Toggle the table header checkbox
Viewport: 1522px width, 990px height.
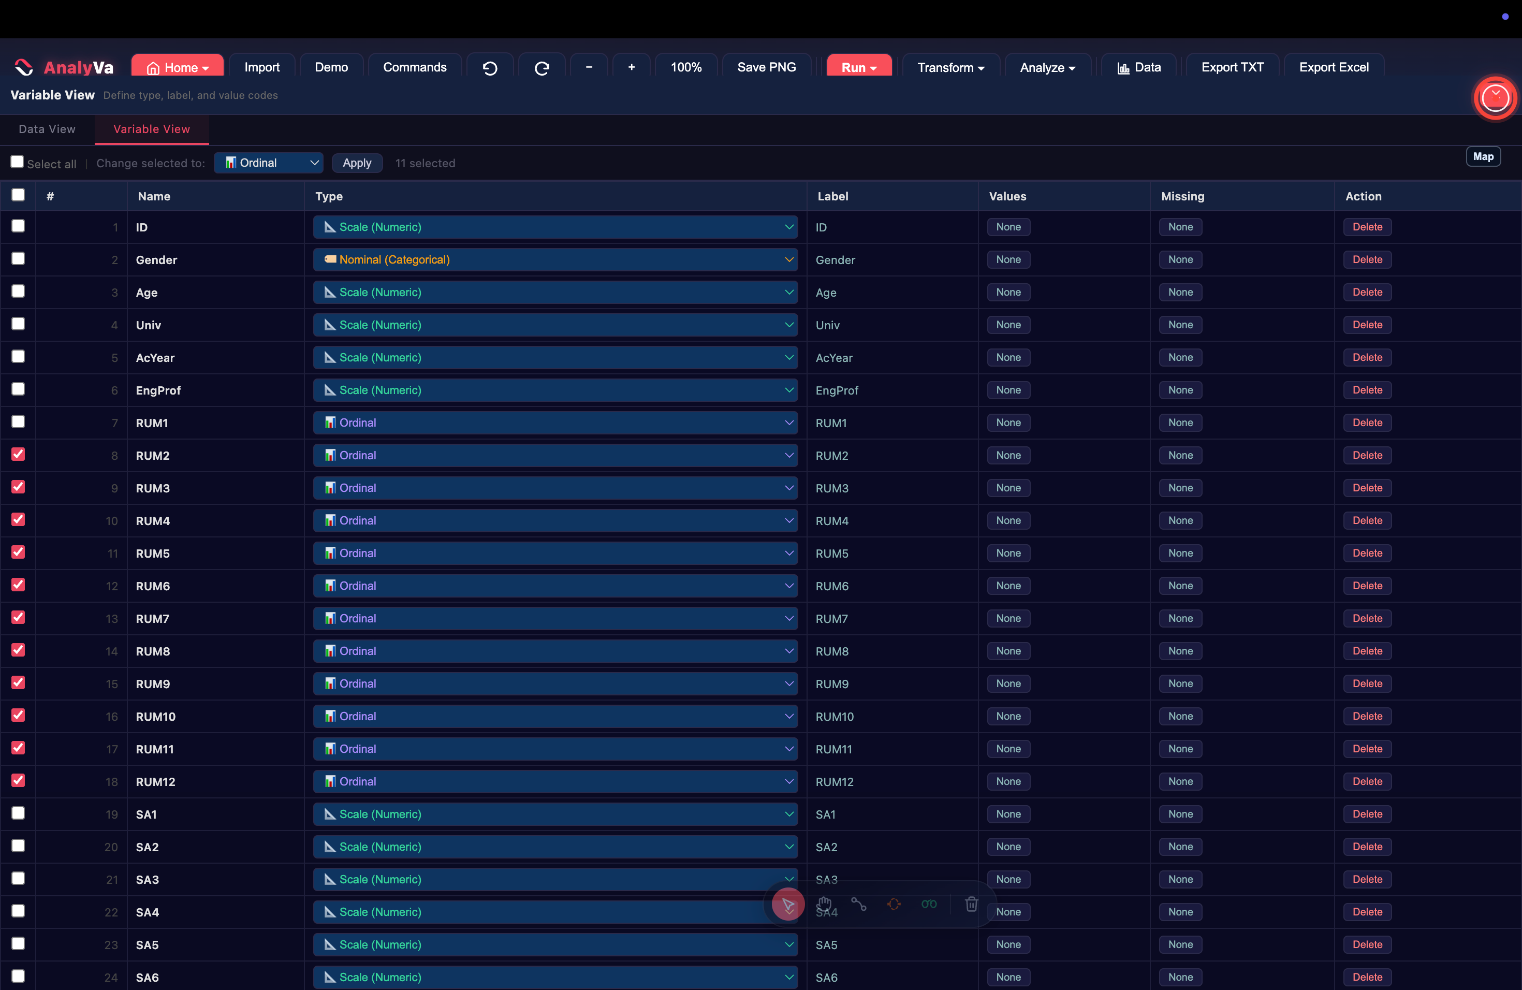click(18, 194)
